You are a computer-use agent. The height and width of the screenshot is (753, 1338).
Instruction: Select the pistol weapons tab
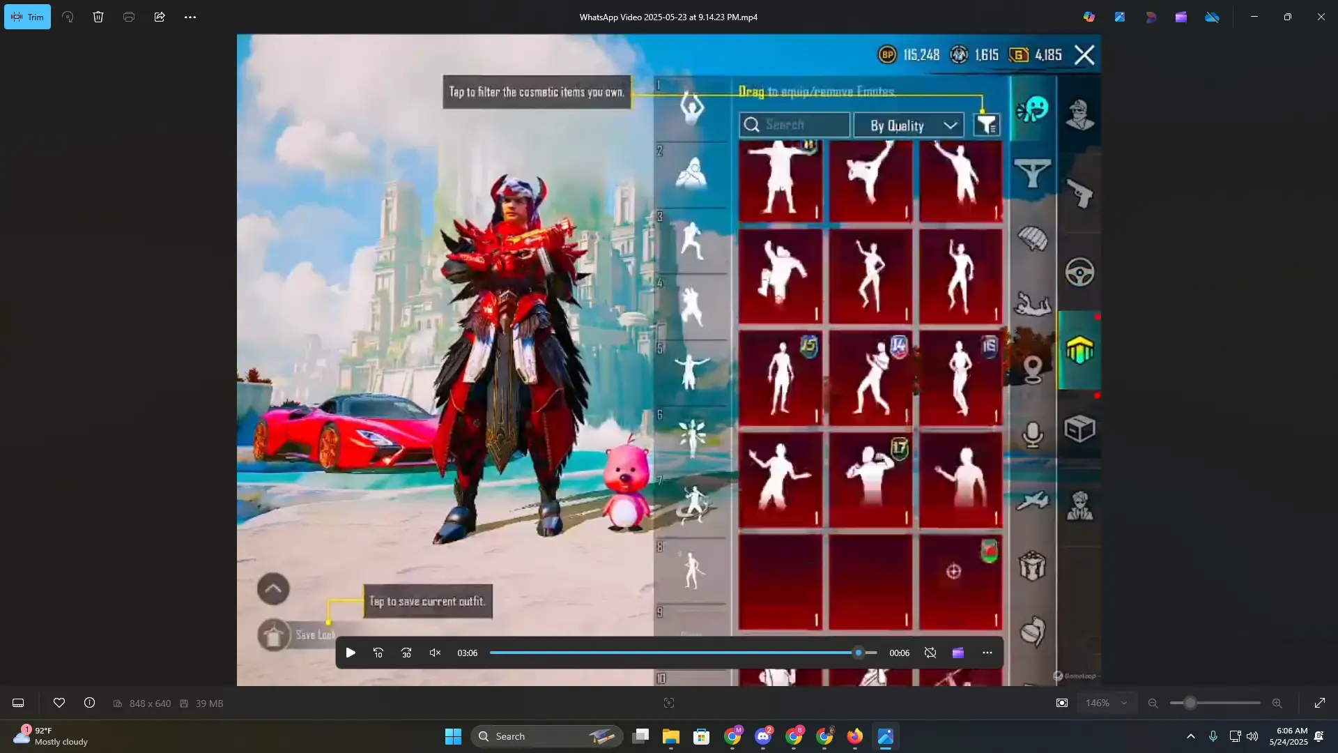[1079, 193]
